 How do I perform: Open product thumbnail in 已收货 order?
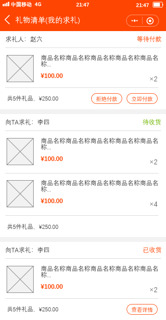click(x=20, y=279)
